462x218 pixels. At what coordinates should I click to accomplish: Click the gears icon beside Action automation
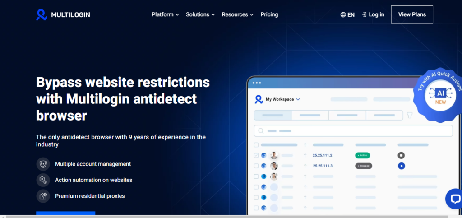(43, 180)
